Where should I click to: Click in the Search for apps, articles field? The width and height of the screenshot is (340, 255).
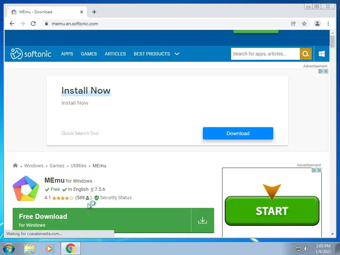tap(265, 54)
